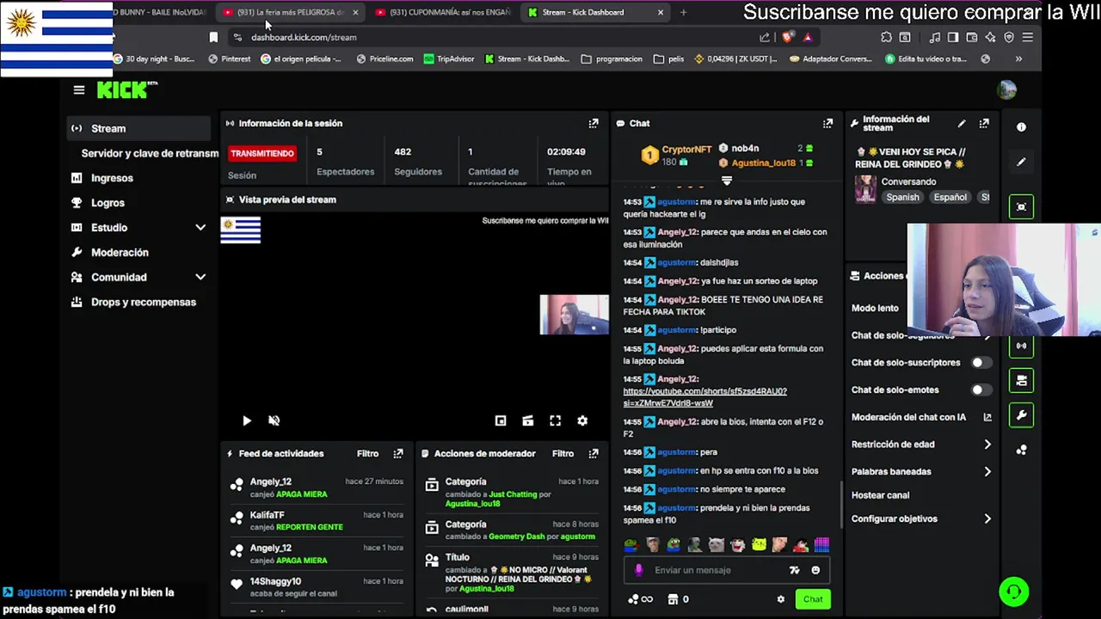Expand the collapsed chat leaderboard arrow
This screenshot has width=1101, height=619.
(727, 181)
